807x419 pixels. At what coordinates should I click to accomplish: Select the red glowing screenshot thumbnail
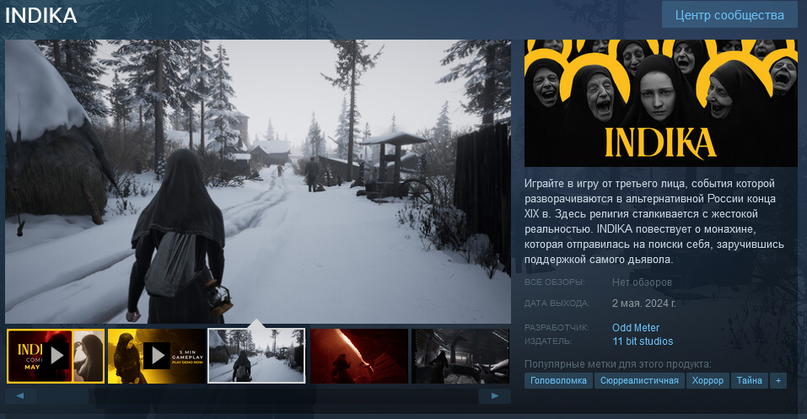click(358, 356)
